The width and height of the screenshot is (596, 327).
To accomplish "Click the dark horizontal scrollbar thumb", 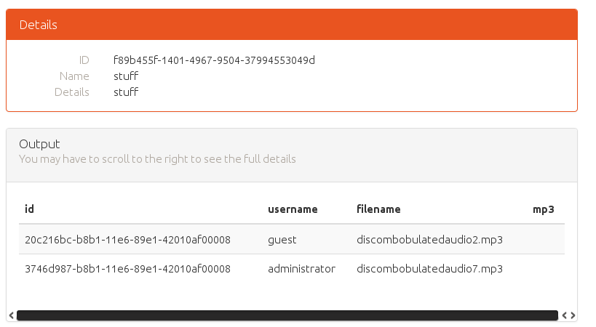I will [x=287, y=315].
